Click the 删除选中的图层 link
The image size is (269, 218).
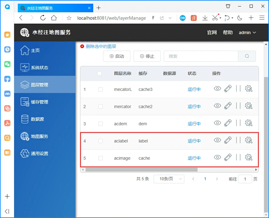101,46
